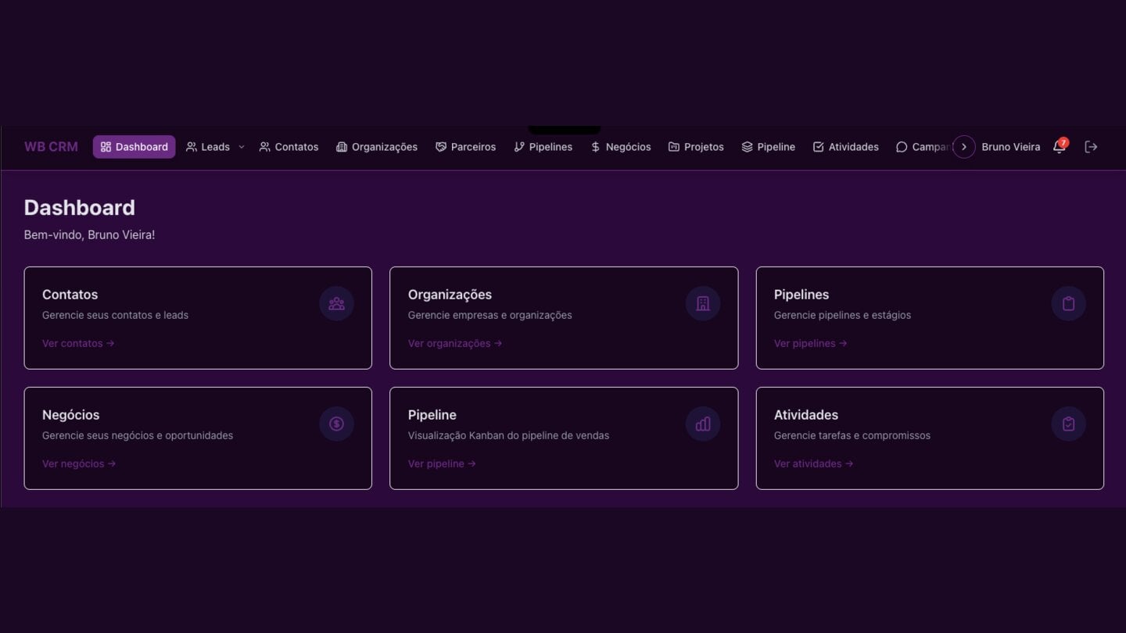Go to Organizações in navigation bar
Image resolution: width=1126 pixels, height=633 pixels.
pos(377,147)
